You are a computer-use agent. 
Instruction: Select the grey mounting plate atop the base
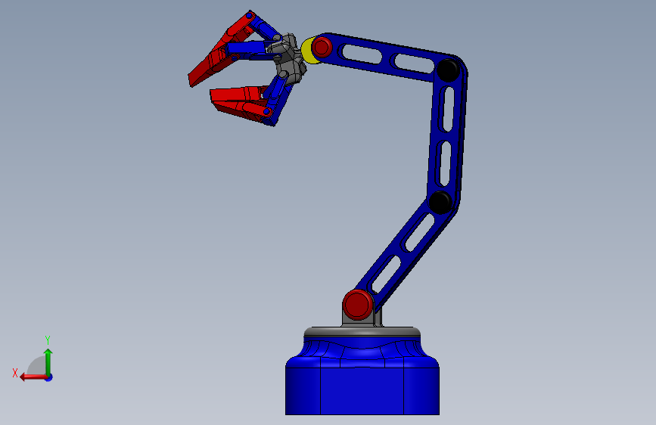[x=362, y=332]
